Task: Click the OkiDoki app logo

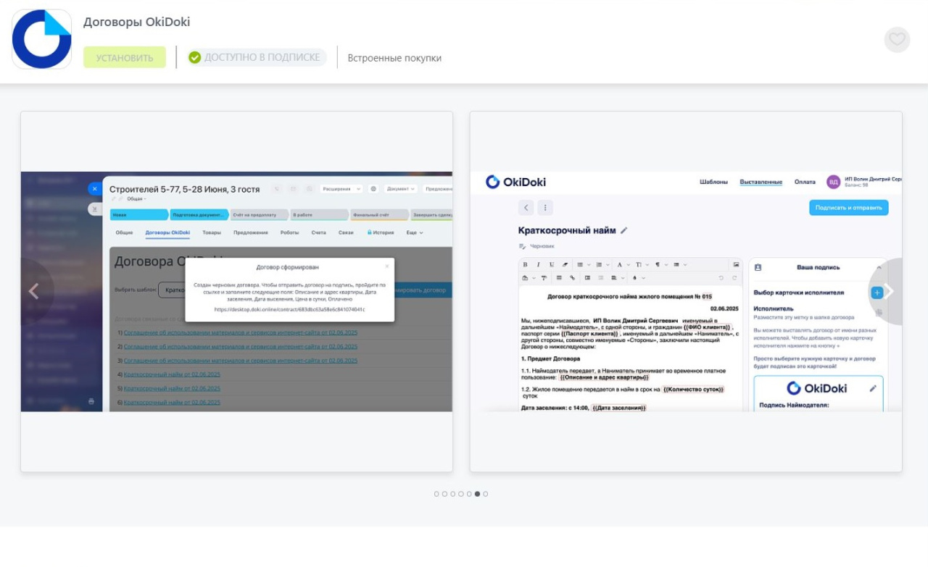Action: (42, 39)
